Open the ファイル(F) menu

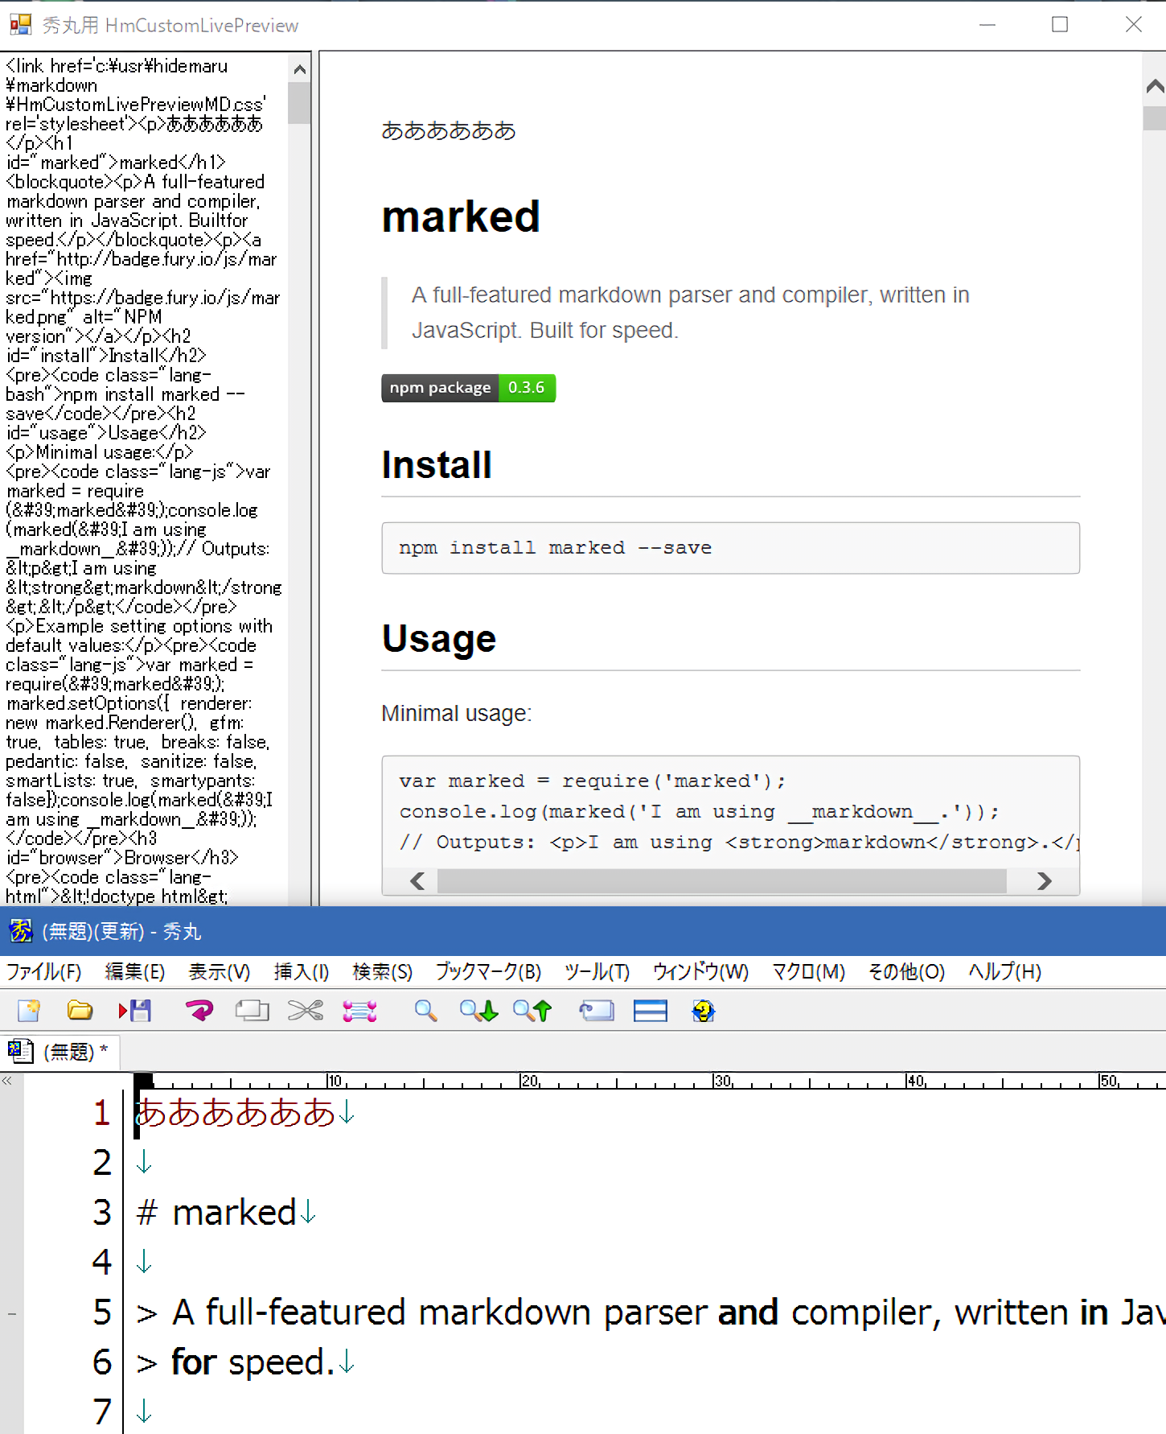point(44,972)
